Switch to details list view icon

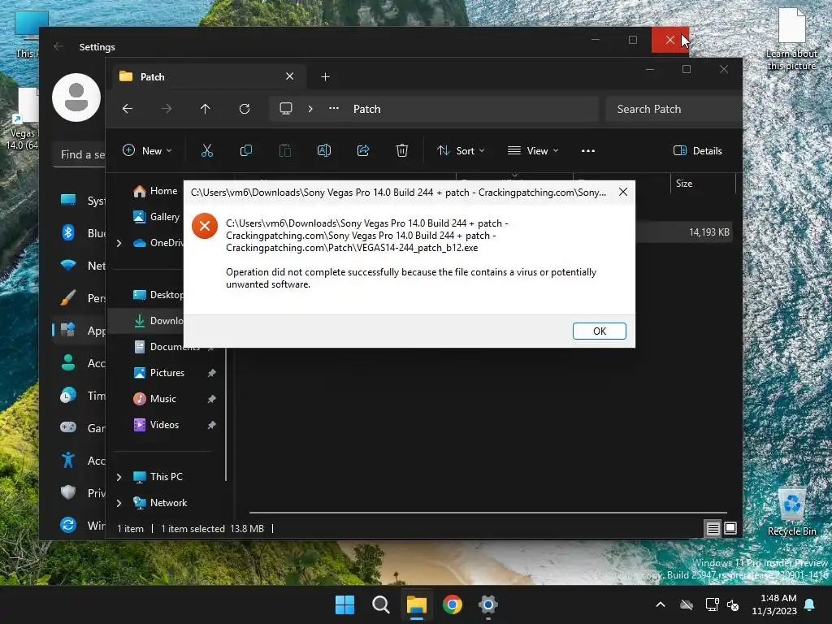(x=713, y=528)
